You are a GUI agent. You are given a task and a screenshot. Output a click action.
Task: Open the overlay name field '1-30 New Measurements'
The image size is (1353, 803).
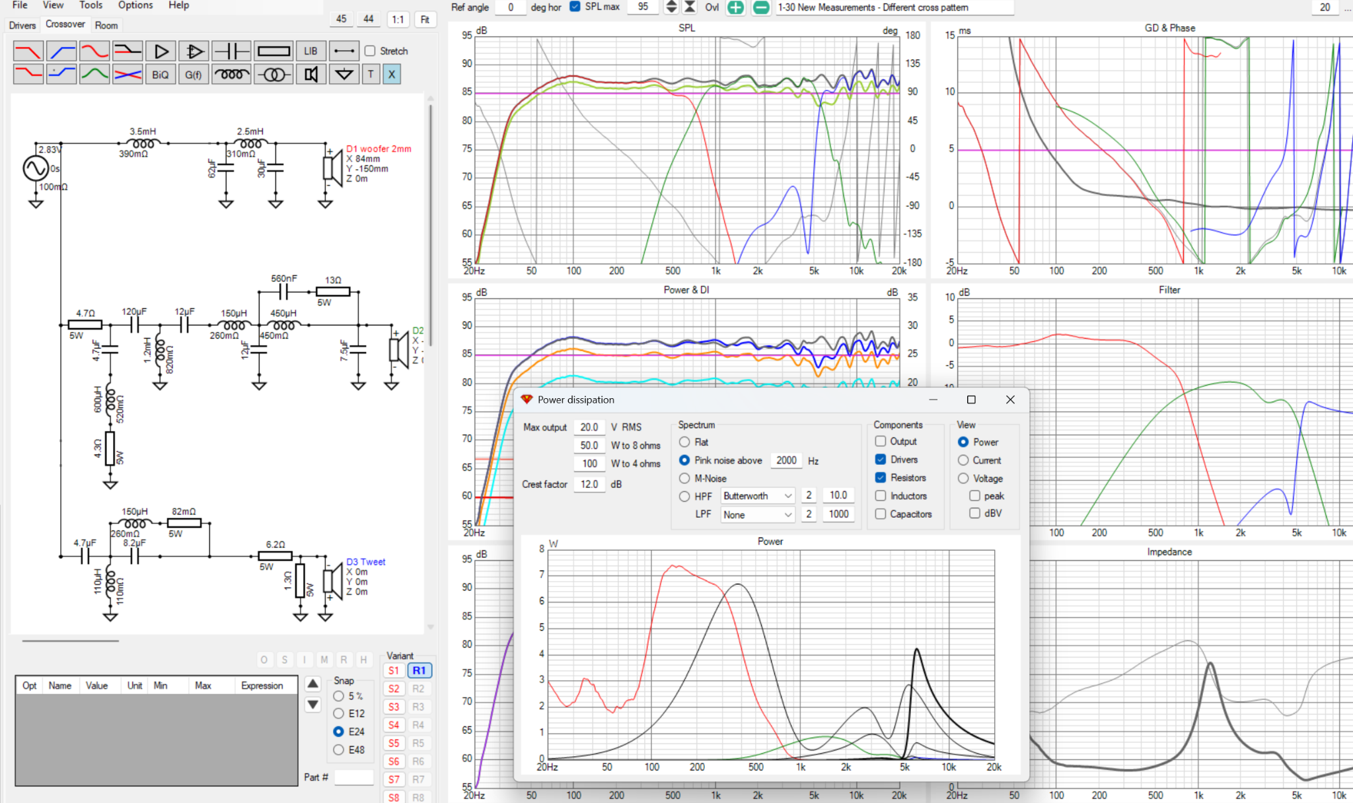[x=894, y=7]
